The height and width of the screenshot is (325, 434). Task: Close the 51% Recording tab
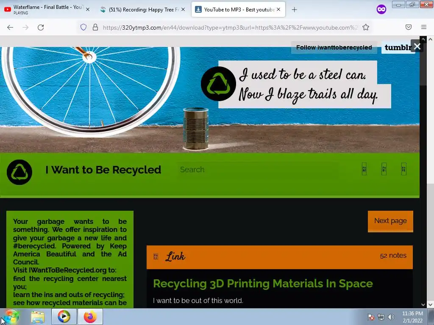183,9
